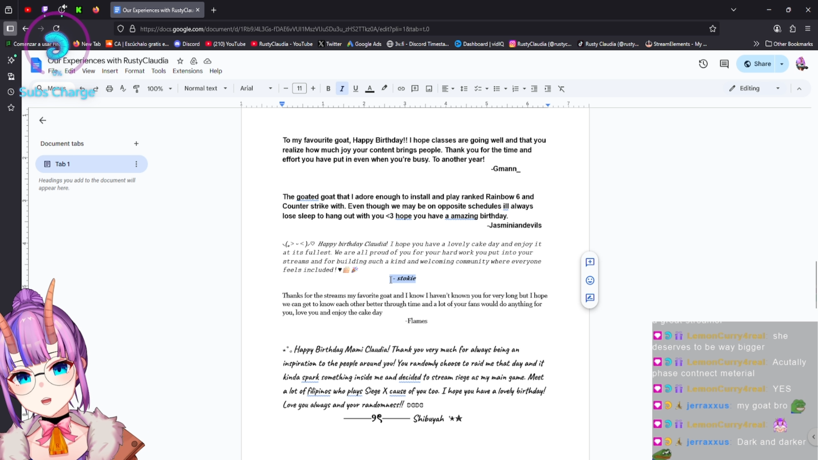Insert image from toolbar icon
Screen dimensions: 818x460
(x=429, y=89)
